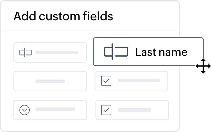Viewport: 211px width, 132px height.
Task: Click placeholder bar next to small text-field icon
Action: (57, 52)
